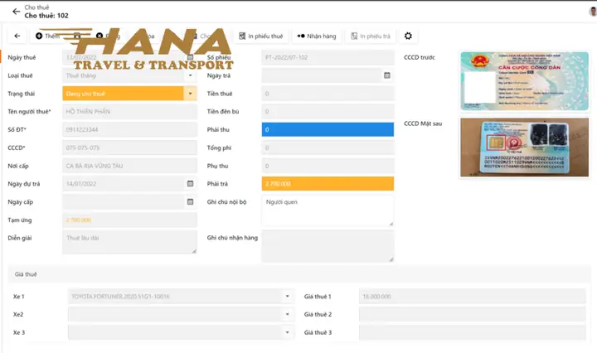The width and height of the screenshot is (597, 353).
Task: Open calendar picker for Ngày cấp
Action: 190,202
